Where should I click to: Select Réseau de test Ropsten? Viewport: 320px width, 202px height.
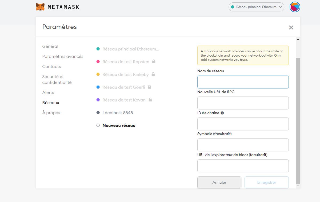click(126, 62)
